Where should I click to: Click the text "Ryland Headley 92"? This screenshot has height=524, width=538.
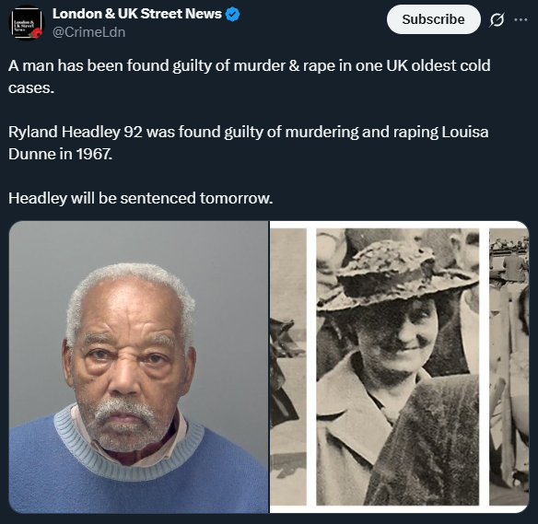(76, 132)
